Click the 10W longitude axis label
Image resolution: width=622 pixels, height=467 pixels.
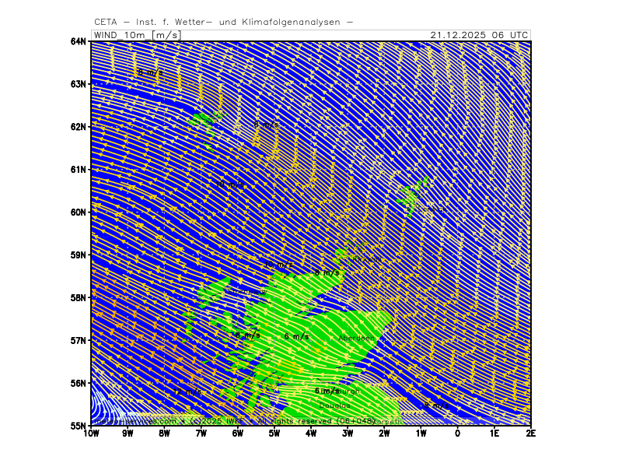click(x=91, y=433)
